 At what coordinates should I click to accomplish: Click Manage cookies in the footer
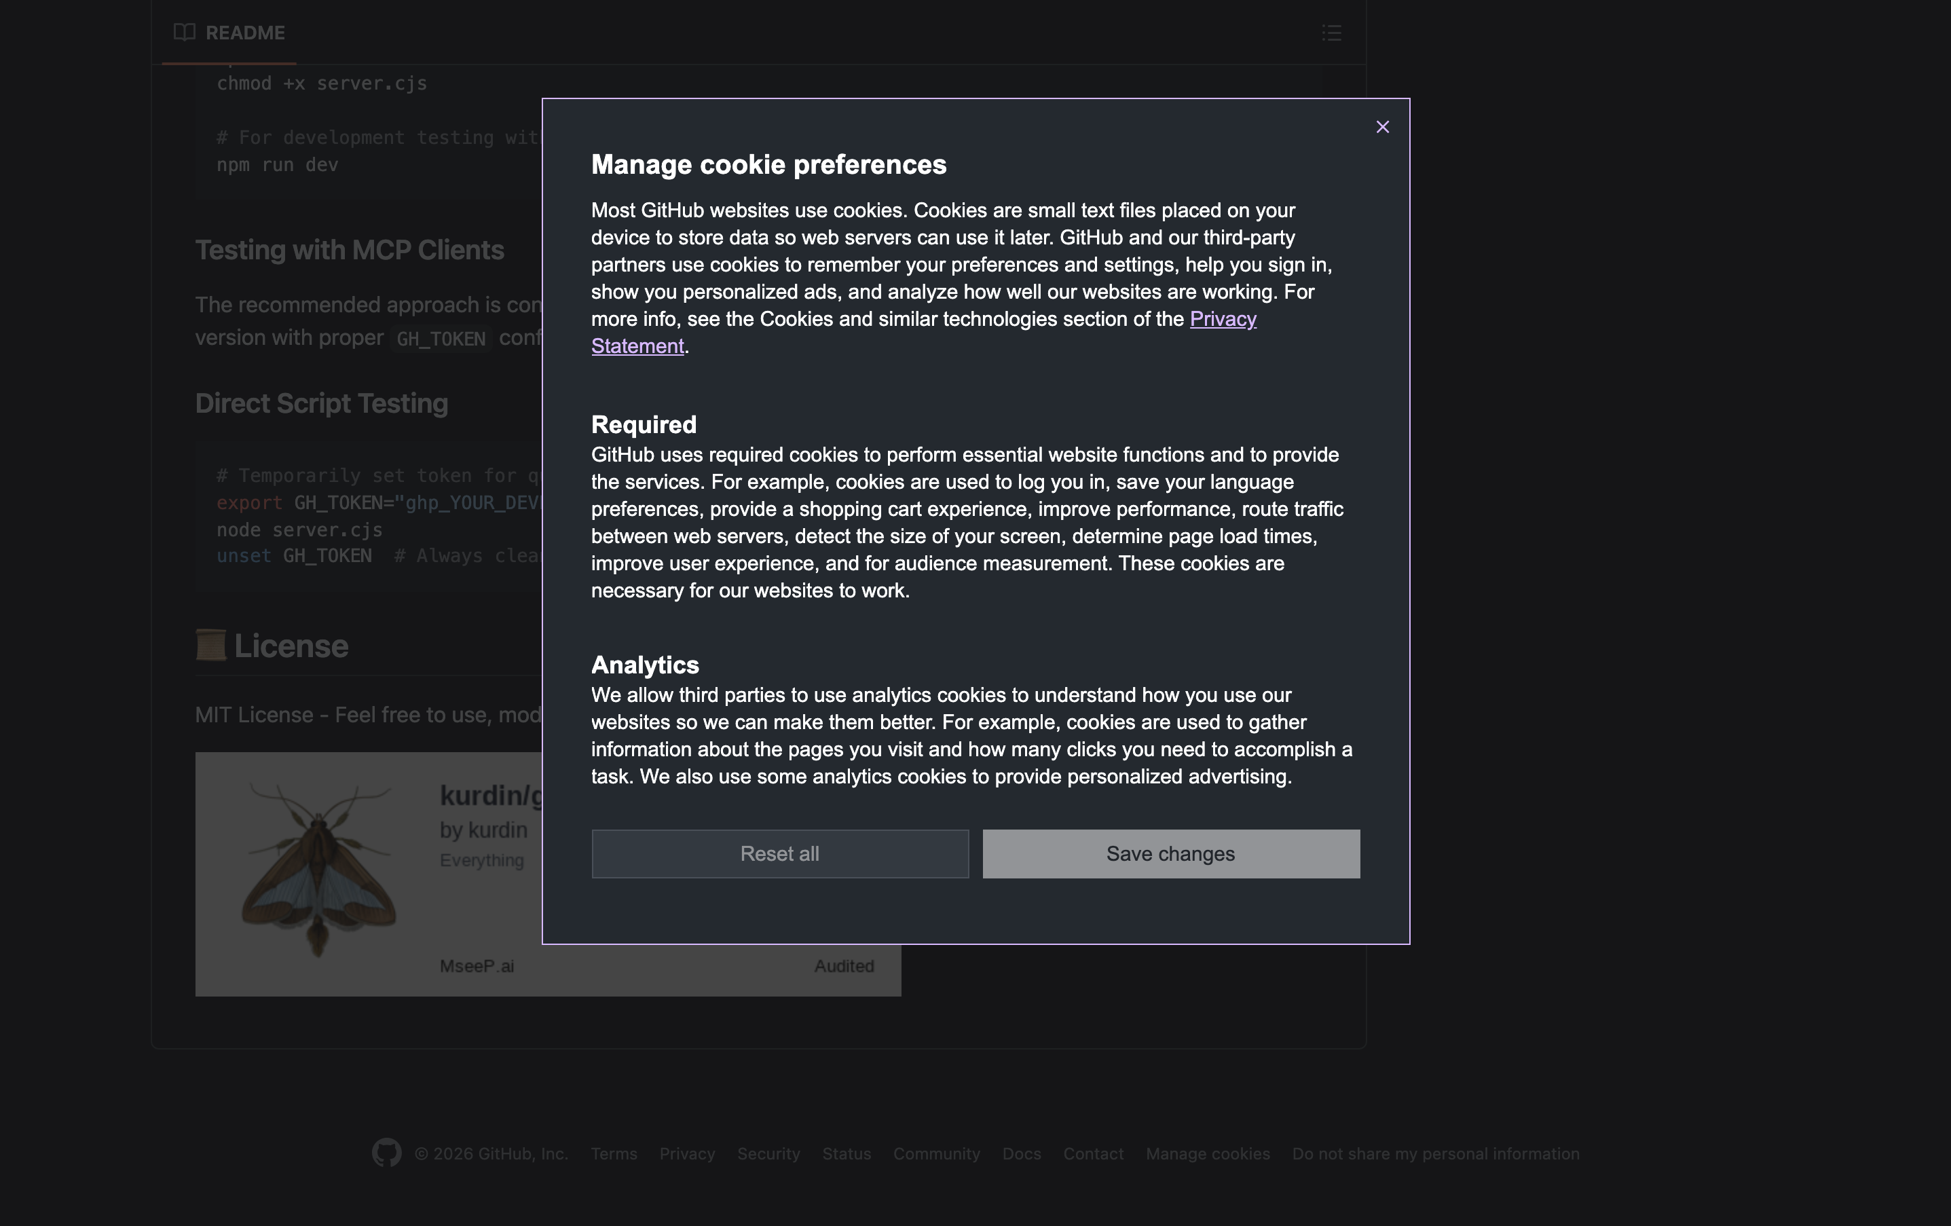click(x=1207, y=1153)
